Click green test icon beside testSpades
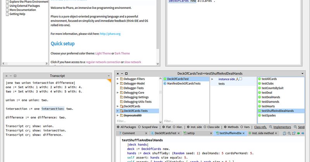This screenshot has width=310, height=162. pos(260,116)
